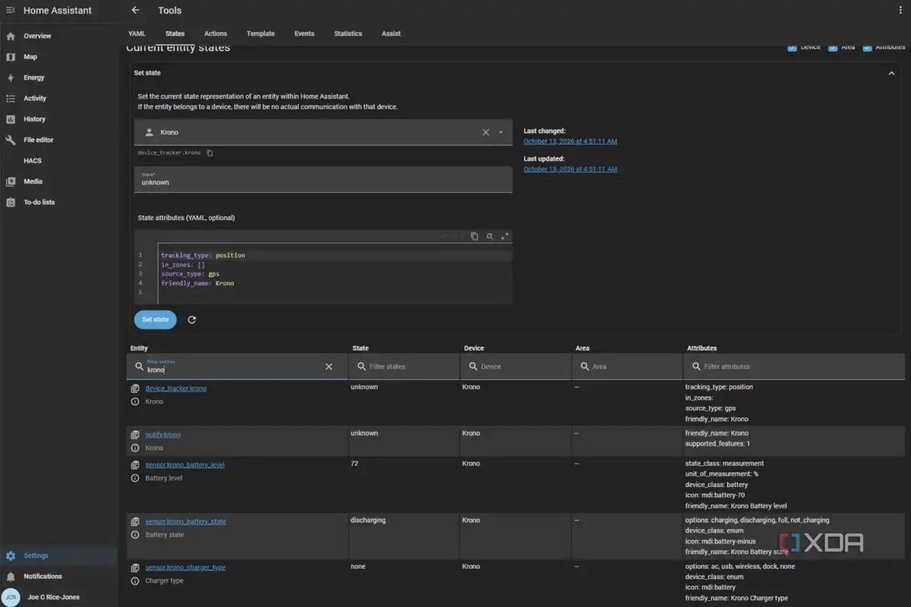911x607 pixels.
Task: Toggle the Attributes column checkbox
Action: pyautogui.click(x=867, y=48)
